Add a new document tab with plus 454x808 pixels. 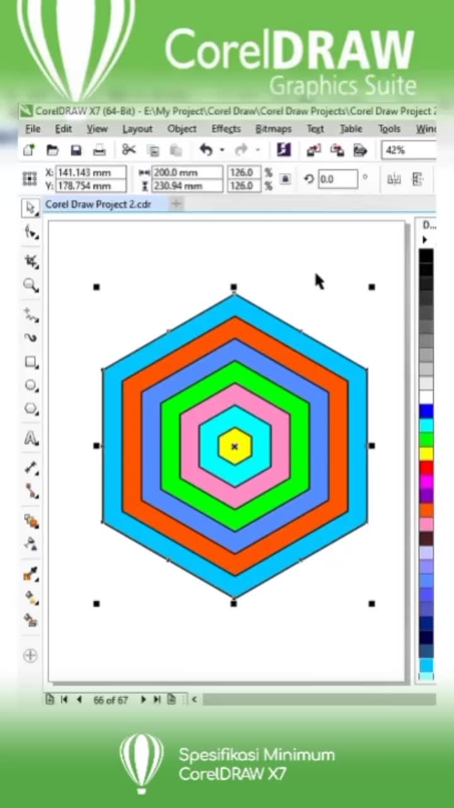pos(177,203)
